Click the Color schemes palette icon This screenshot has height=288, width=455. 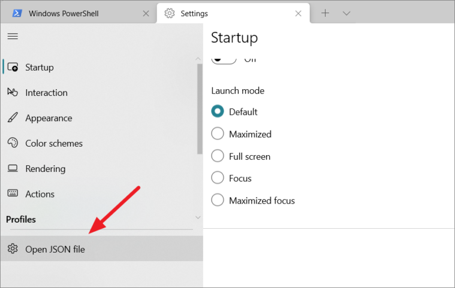coord(13,143)
